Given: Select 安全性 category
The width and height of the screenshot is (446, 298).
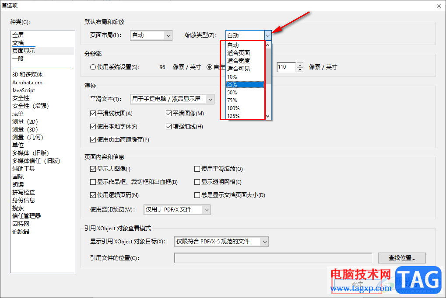Looking at the screenshot, I should (x=21, y=98).
